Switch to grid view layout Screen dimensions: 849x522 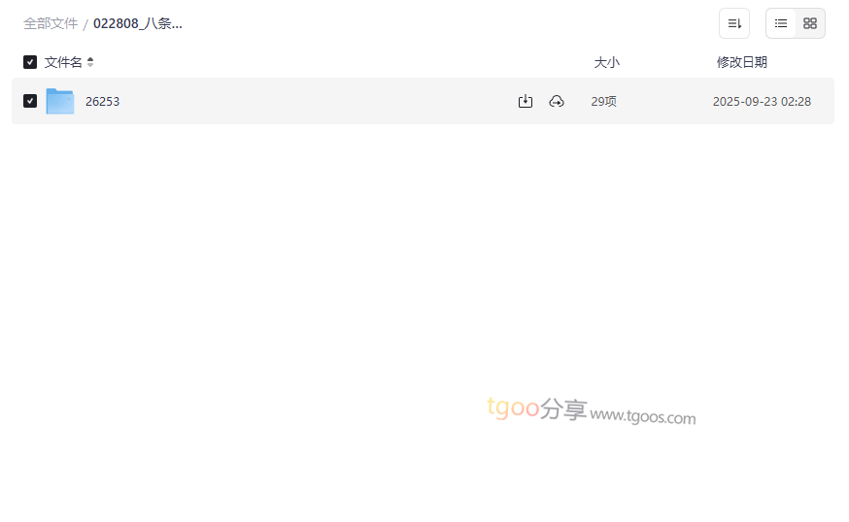[x=810, y=23]
